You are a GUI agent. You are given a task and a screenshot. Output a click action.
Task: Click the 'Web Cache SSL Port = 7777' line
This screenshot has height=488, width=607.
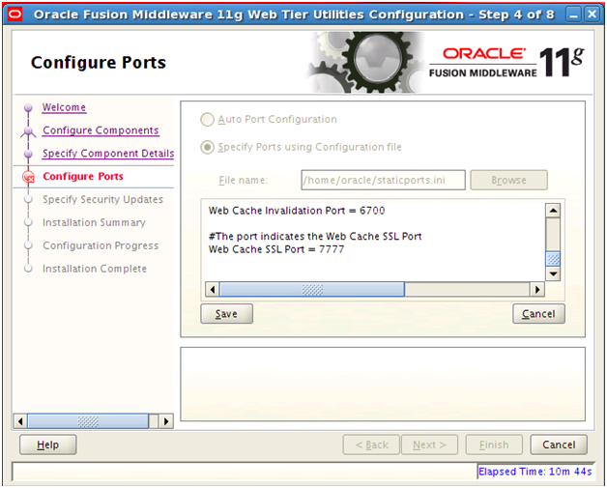(x=276, y=249)
